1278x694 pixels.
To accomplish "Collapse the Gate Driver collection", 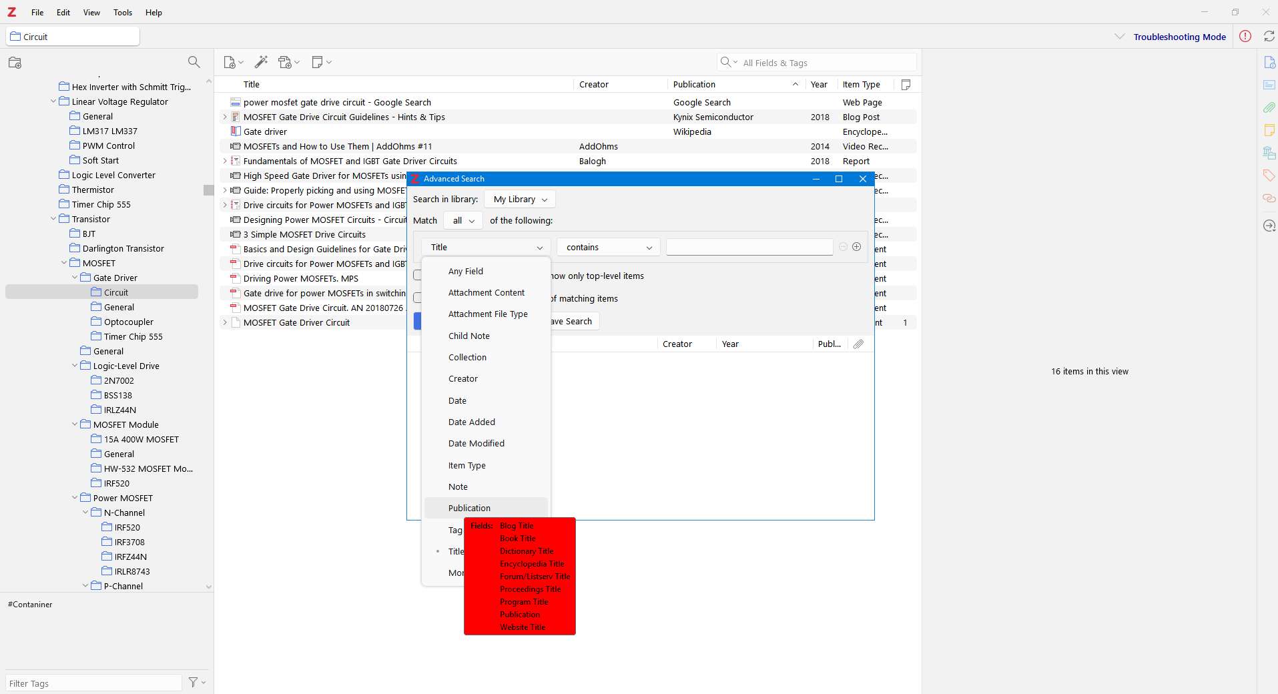I will click(75, 278).
